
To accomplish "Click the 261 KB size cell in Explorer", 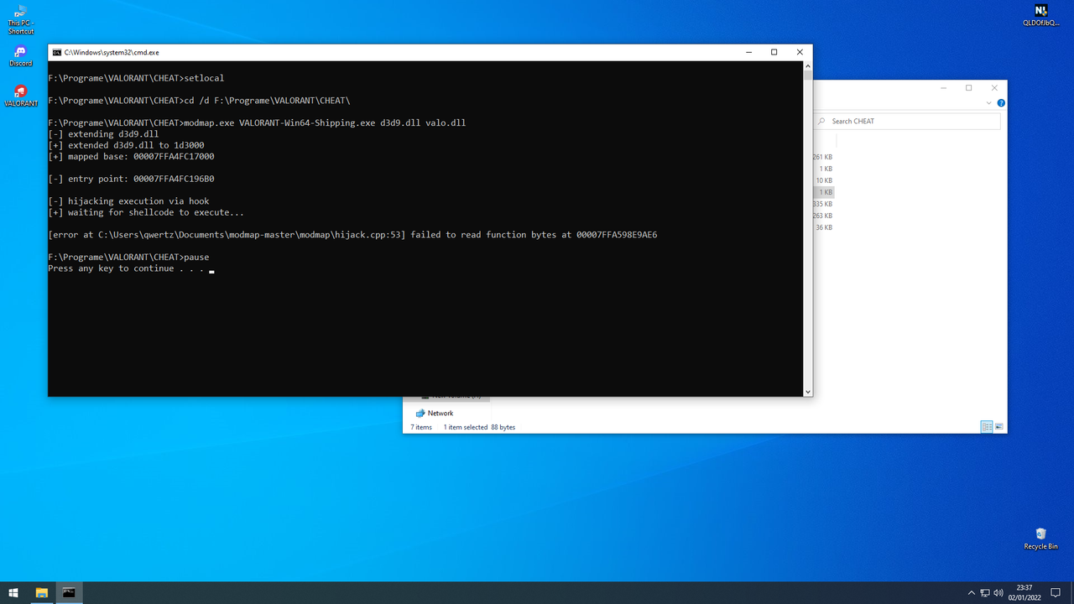I will [x=822, y=157].
